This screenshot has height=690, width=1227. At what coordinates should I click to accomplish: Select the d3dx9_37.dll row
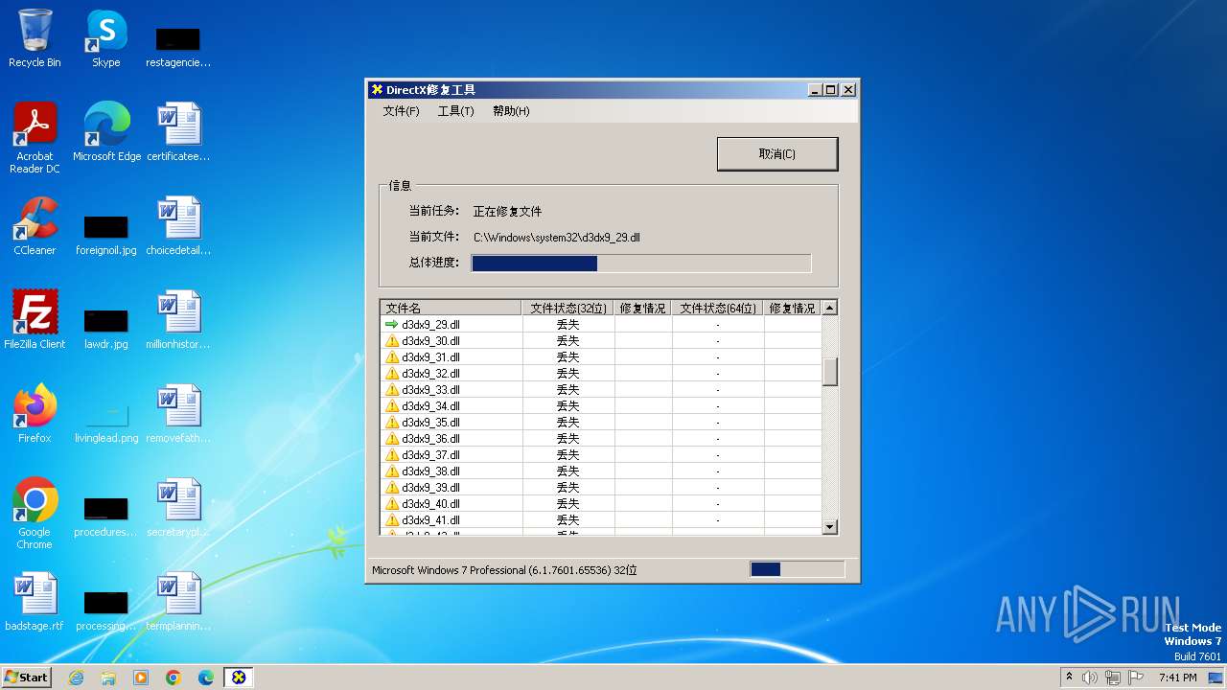tap(601, 455)
